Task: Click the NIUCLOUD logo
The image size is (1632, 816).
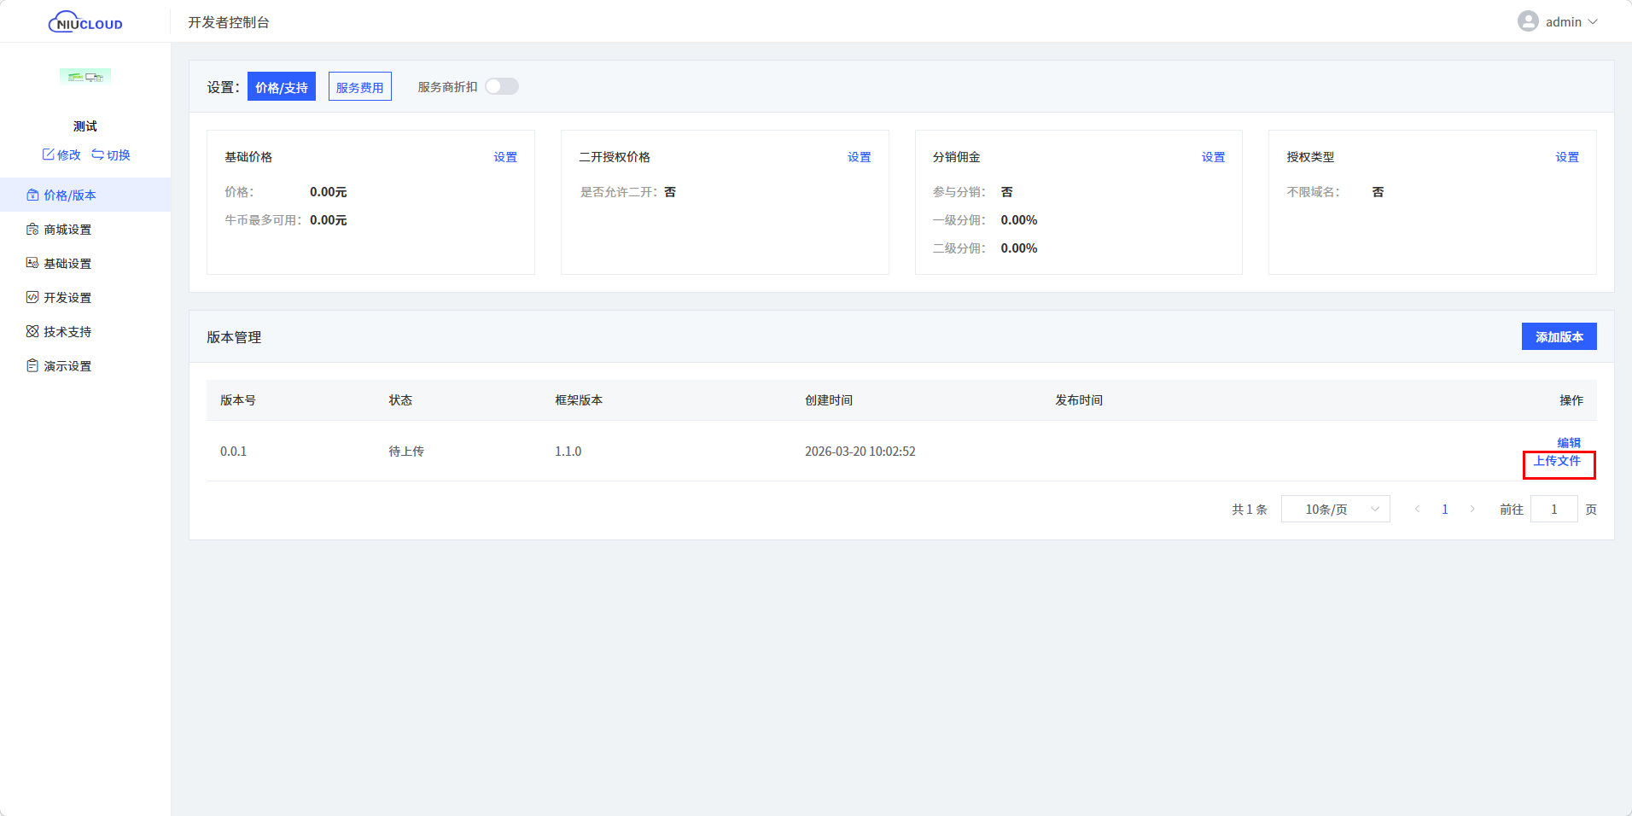Action: (x=85, y=22)
